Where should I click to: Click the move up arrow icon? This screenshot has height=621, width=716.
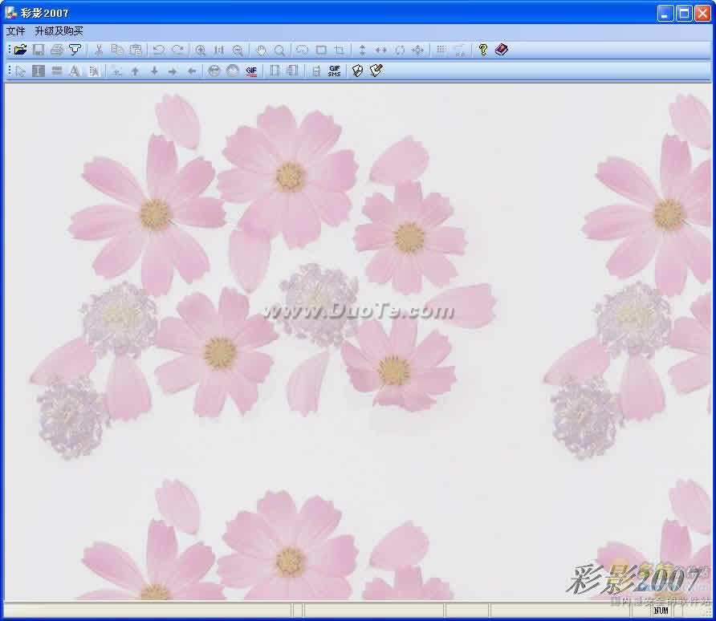point(135,71)
